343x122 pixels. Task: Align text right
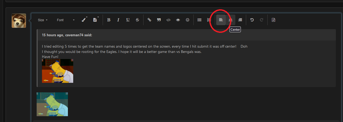[x=240, y=20]
